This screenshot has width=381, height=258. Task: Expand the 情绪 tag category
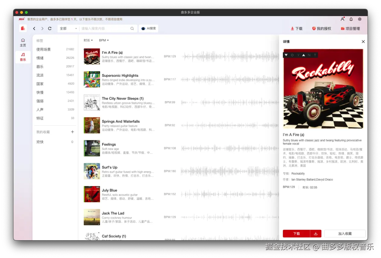tap(55, 58)
